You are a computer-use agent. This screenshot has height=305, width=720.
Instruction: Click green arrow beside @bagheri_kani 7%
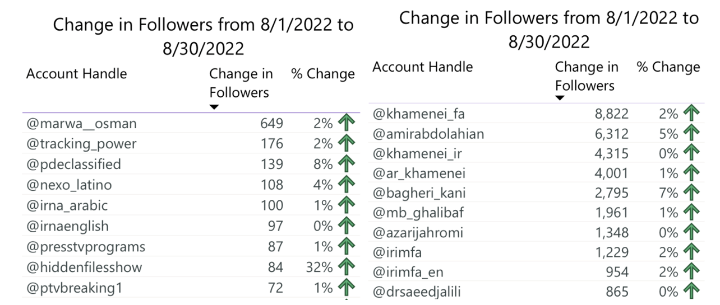click(x=693, y=193)
